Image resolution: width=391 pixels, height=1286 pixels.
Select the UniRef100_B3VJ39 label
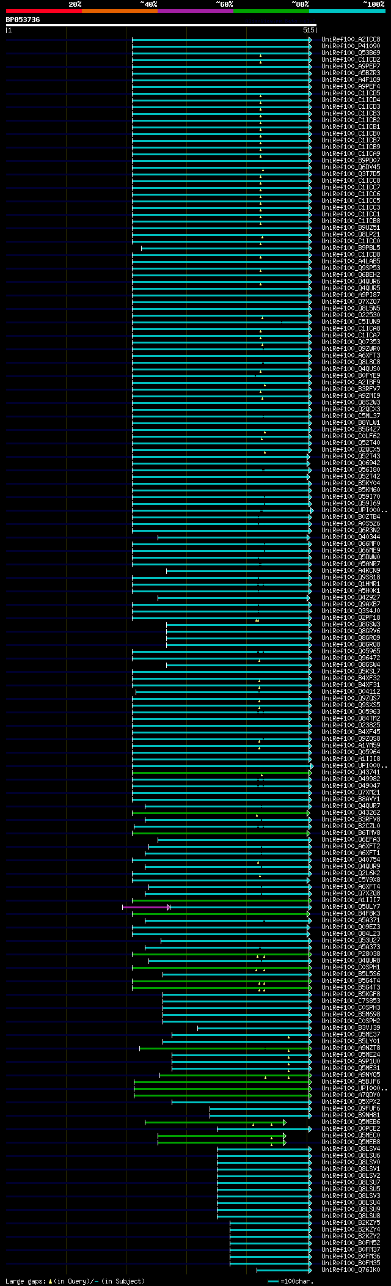point(351,1027)
